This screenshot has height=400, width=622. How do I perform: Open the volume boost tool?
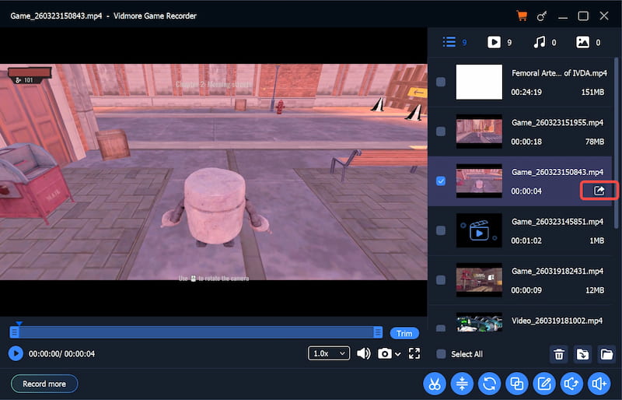click(x=598, y=383)
